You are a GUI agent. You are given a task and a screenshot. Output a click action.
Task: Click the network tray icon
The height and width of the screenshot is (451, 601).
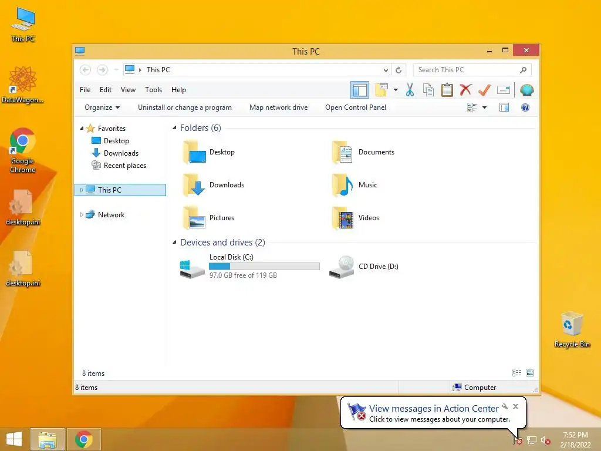532,440
